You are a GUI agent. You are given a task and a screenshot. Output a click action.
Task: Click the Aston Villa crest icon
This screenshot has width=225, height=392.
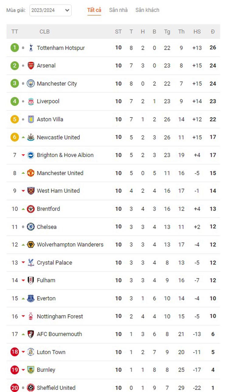pos(31,119)
